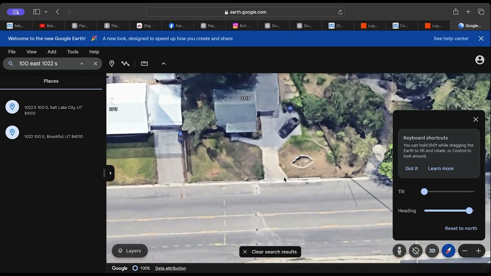Open Data attribution link
491x276 pixels.
click(171, 268)
